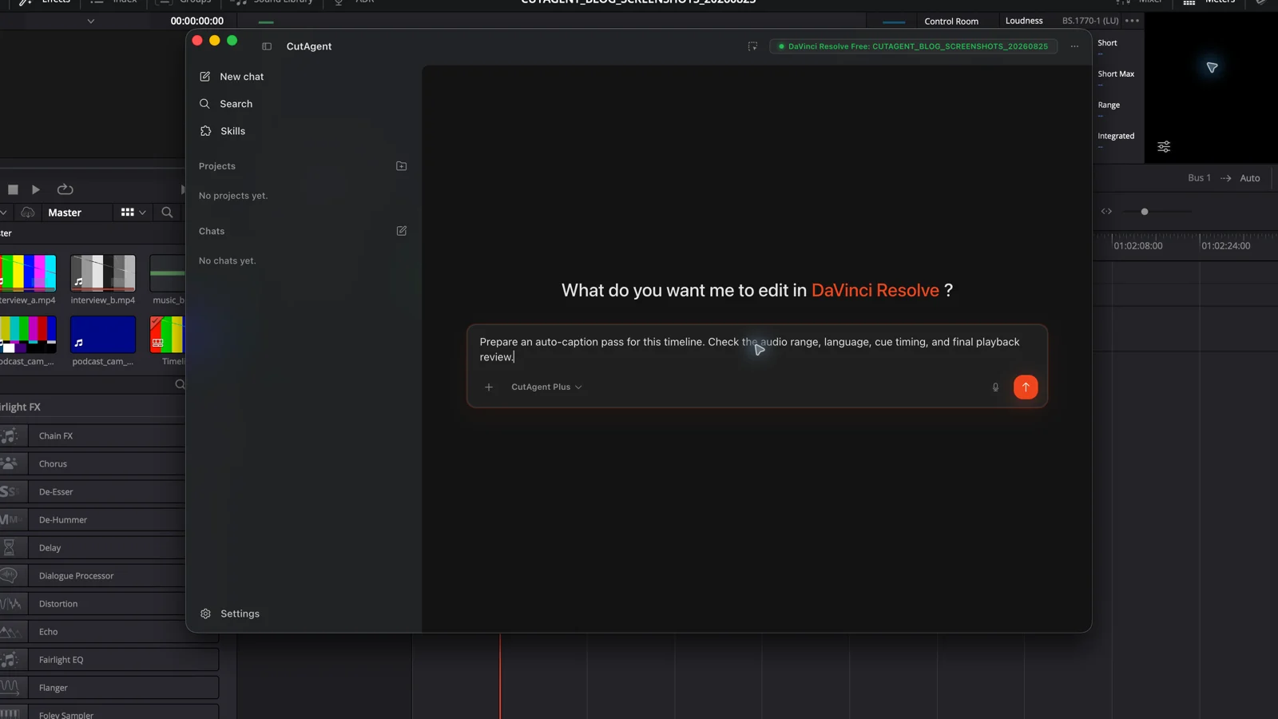Open the chevron dropdown left of the timecode

91,21
